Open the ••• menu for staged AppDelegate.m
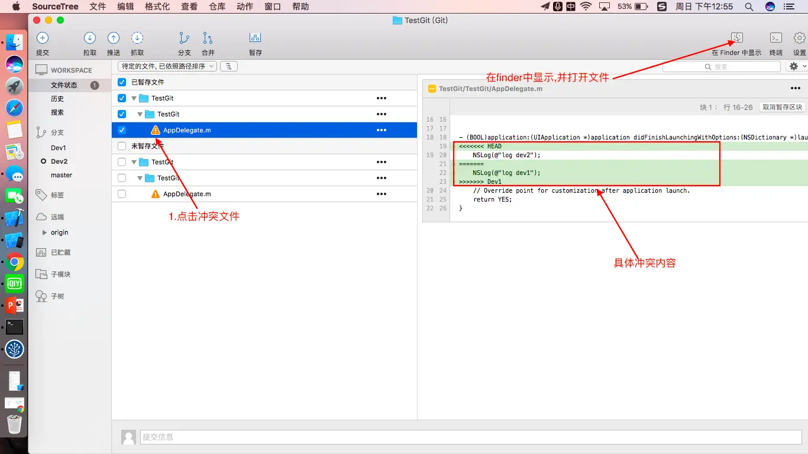The width and height of the screenshot is (808, 454). tap(382, 130)
